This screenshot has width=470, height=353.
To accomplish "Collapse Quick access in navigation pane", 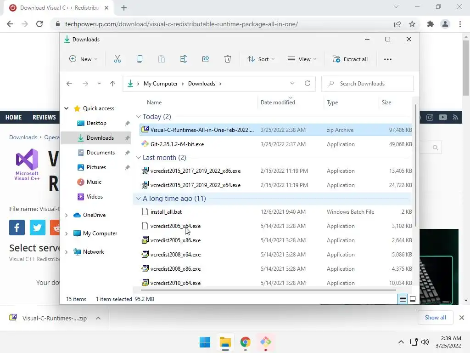I will click(66, 108).
